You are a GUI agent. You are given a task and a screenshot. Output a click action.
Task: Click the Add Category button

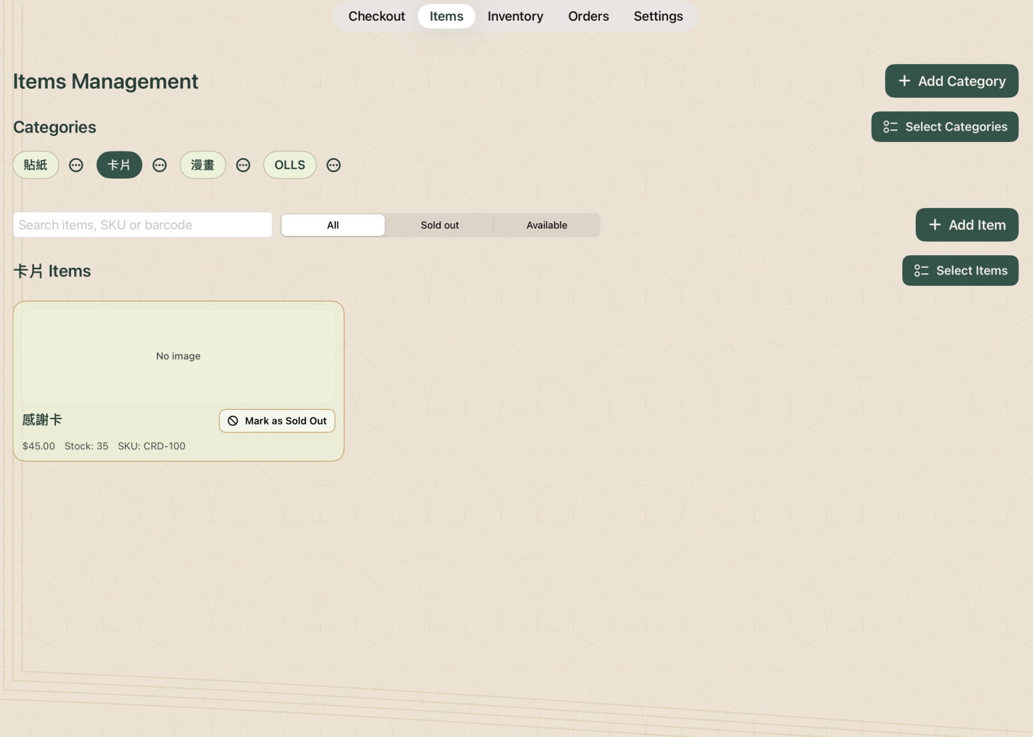point(952,81)
